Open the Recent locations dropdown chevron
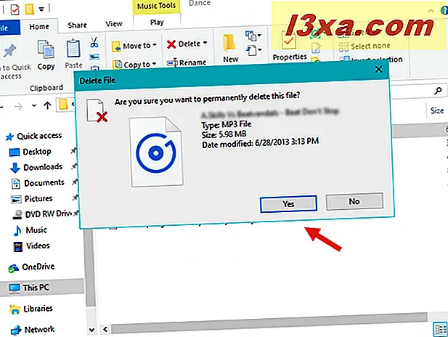 coord(34,105)
